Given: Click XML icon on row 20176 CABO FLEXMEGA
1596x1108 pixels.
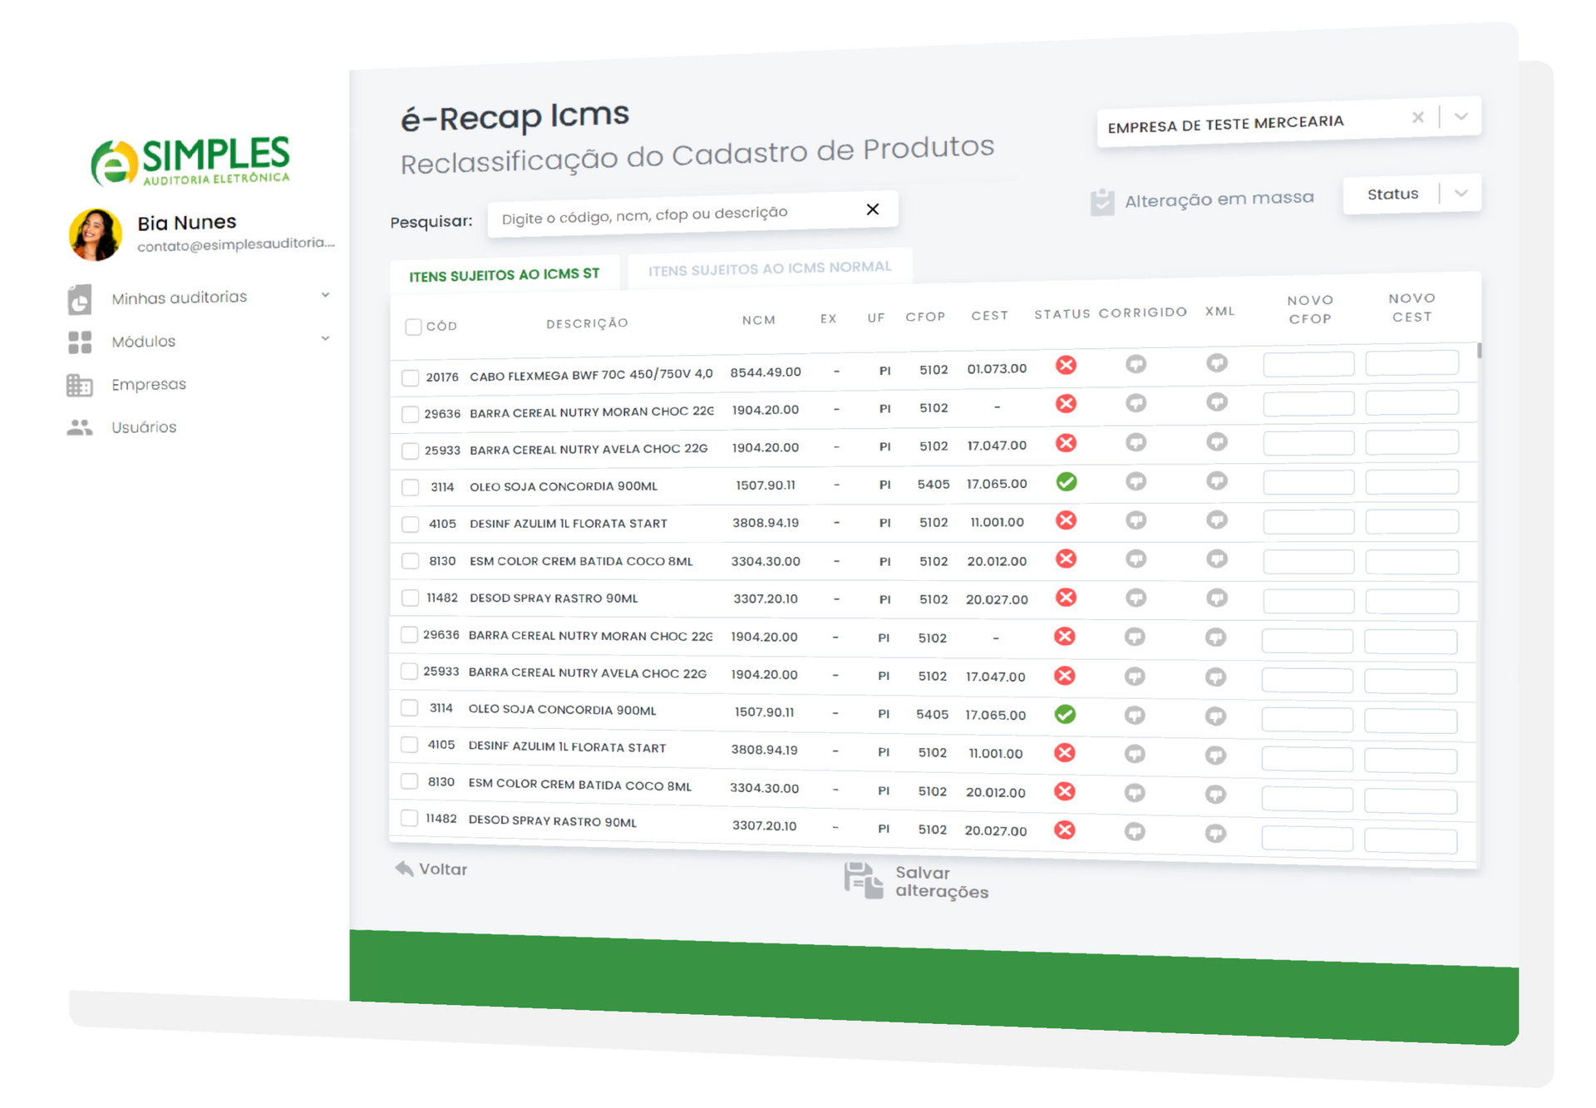Looking at the screenshot, I should point(1217,363).
